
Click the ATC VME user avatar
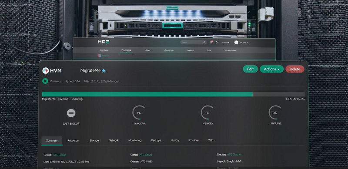[236, 43]
